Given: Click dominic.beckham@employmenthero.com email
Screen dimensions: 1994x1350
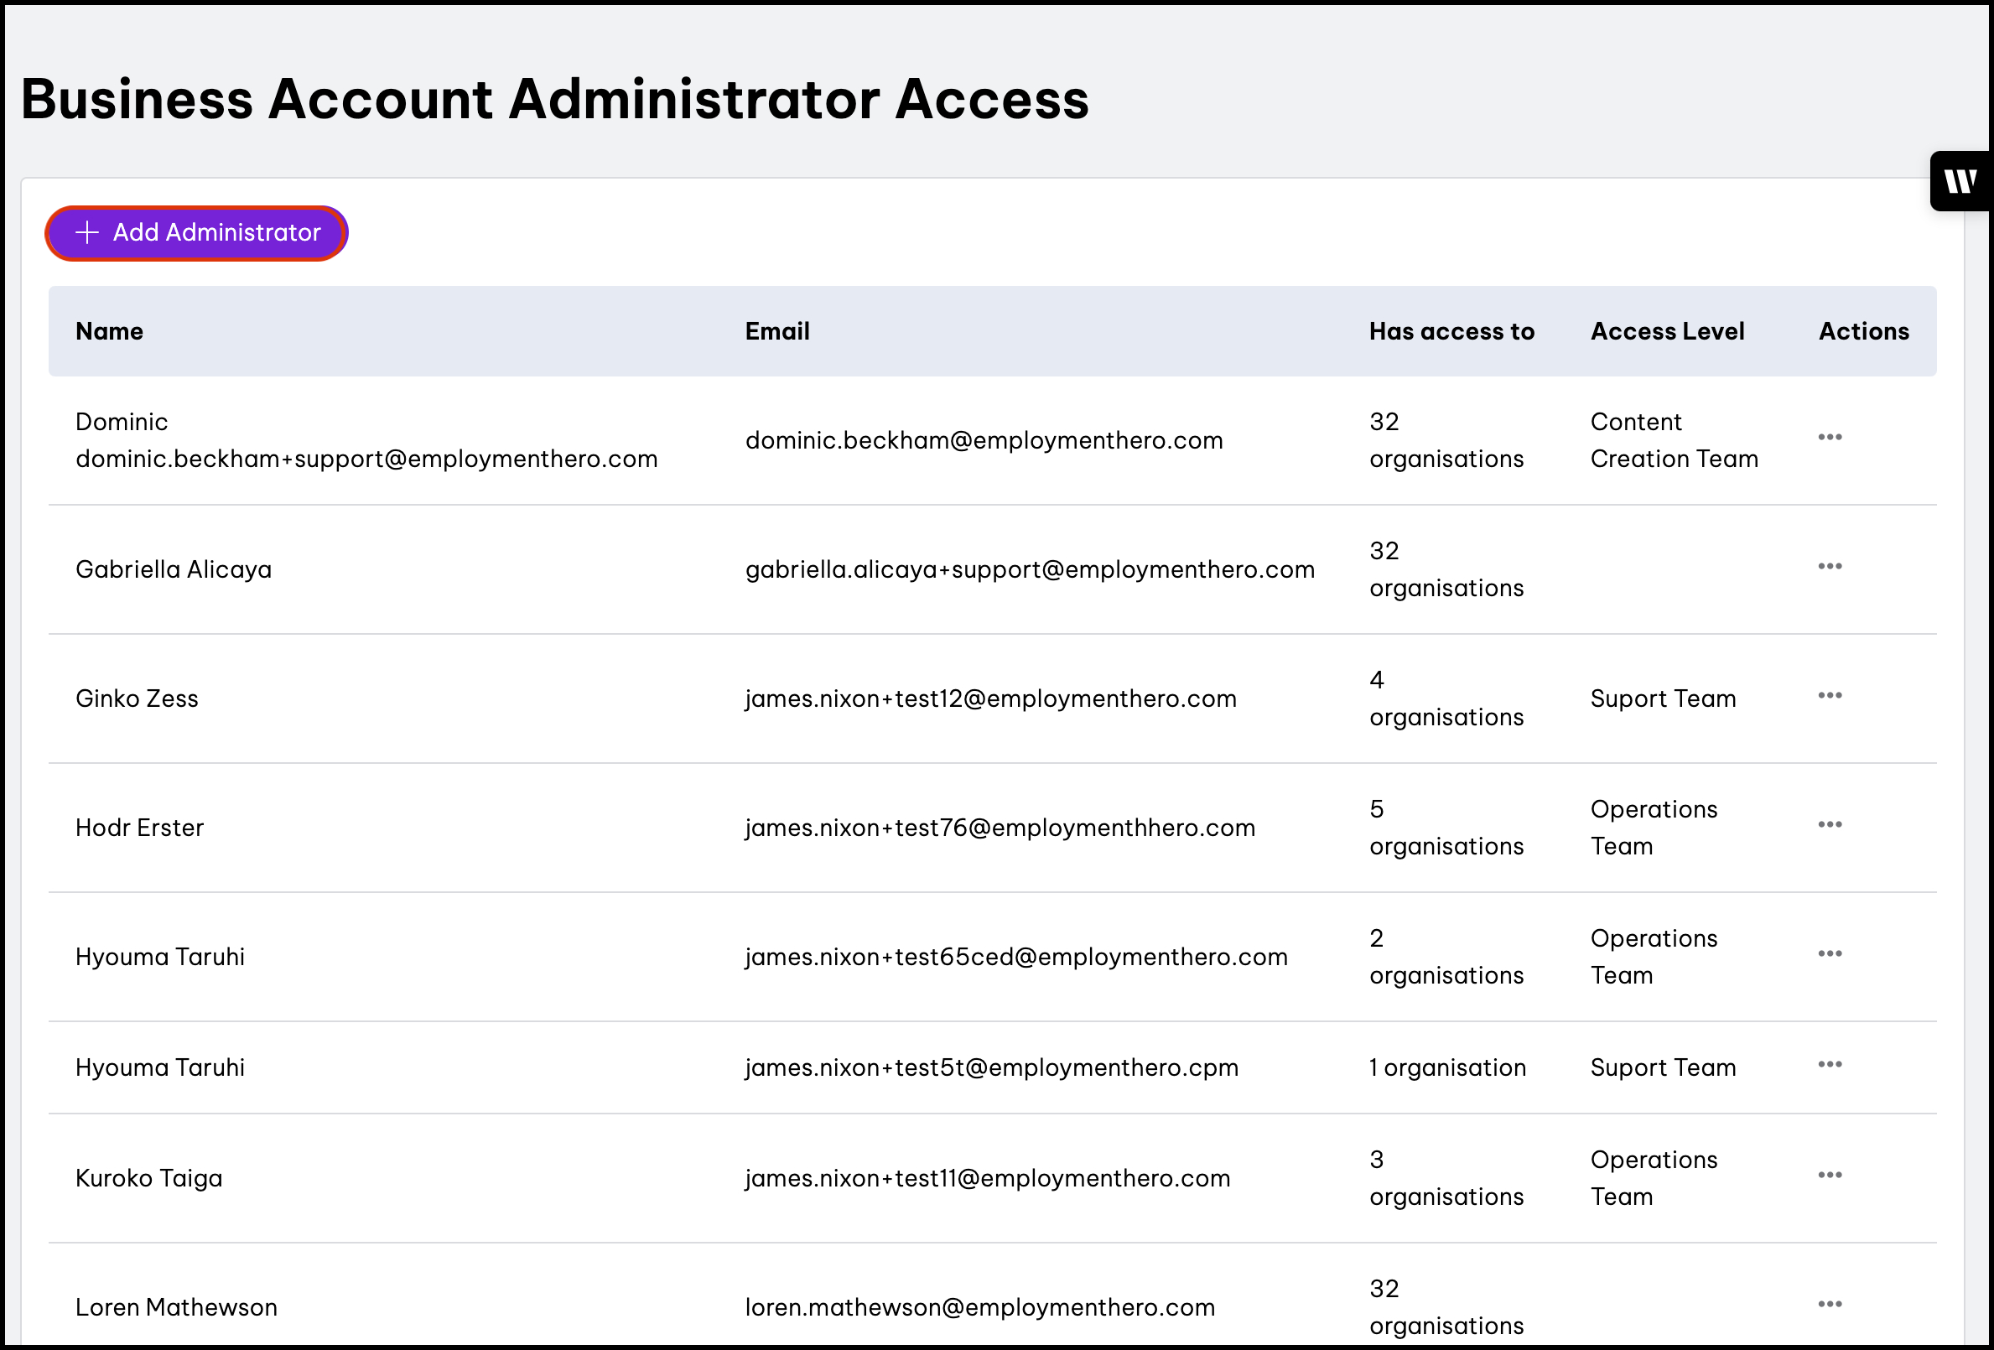Looking at the screenshot, I should point(984,440).
